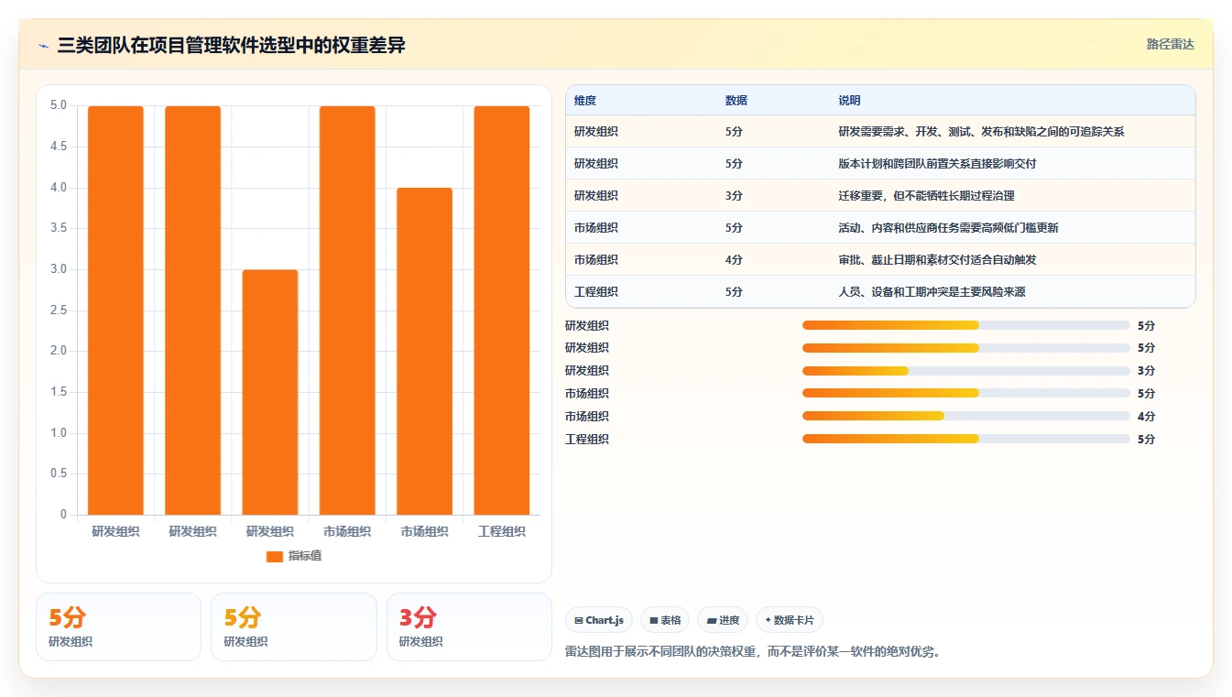Click the 市场组织 chart bar reaching 4.0
Viewport: 1232px width, 697px height.
tap(425, 352)
